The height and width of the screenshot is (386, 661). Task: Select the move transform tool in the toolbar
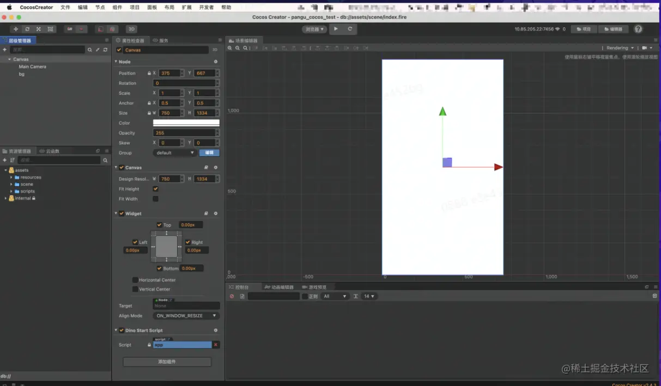[15, 29]
